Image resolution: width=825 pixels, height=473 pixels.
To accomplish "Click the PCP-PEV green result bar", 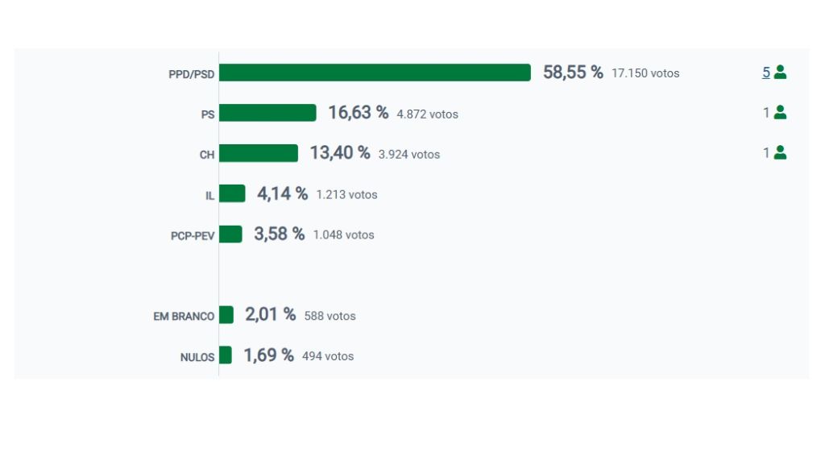I will pos(230,234).
